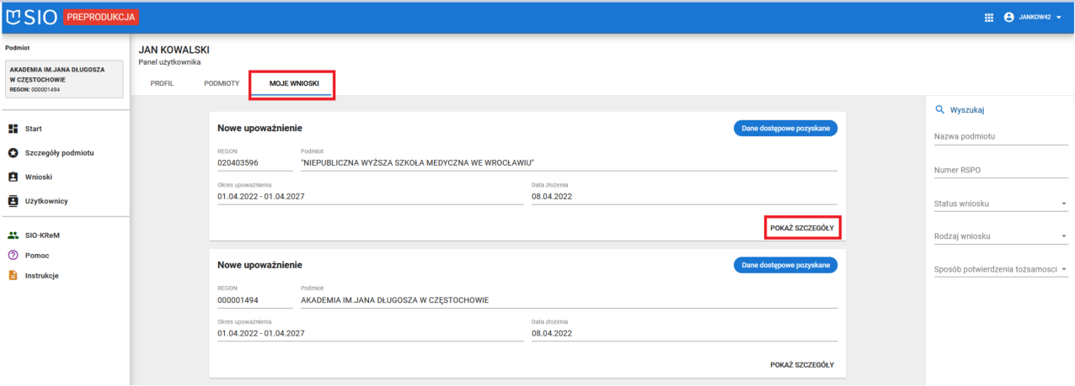
Task: Click the SIO logo in the header
Action: tap(32, 17)
